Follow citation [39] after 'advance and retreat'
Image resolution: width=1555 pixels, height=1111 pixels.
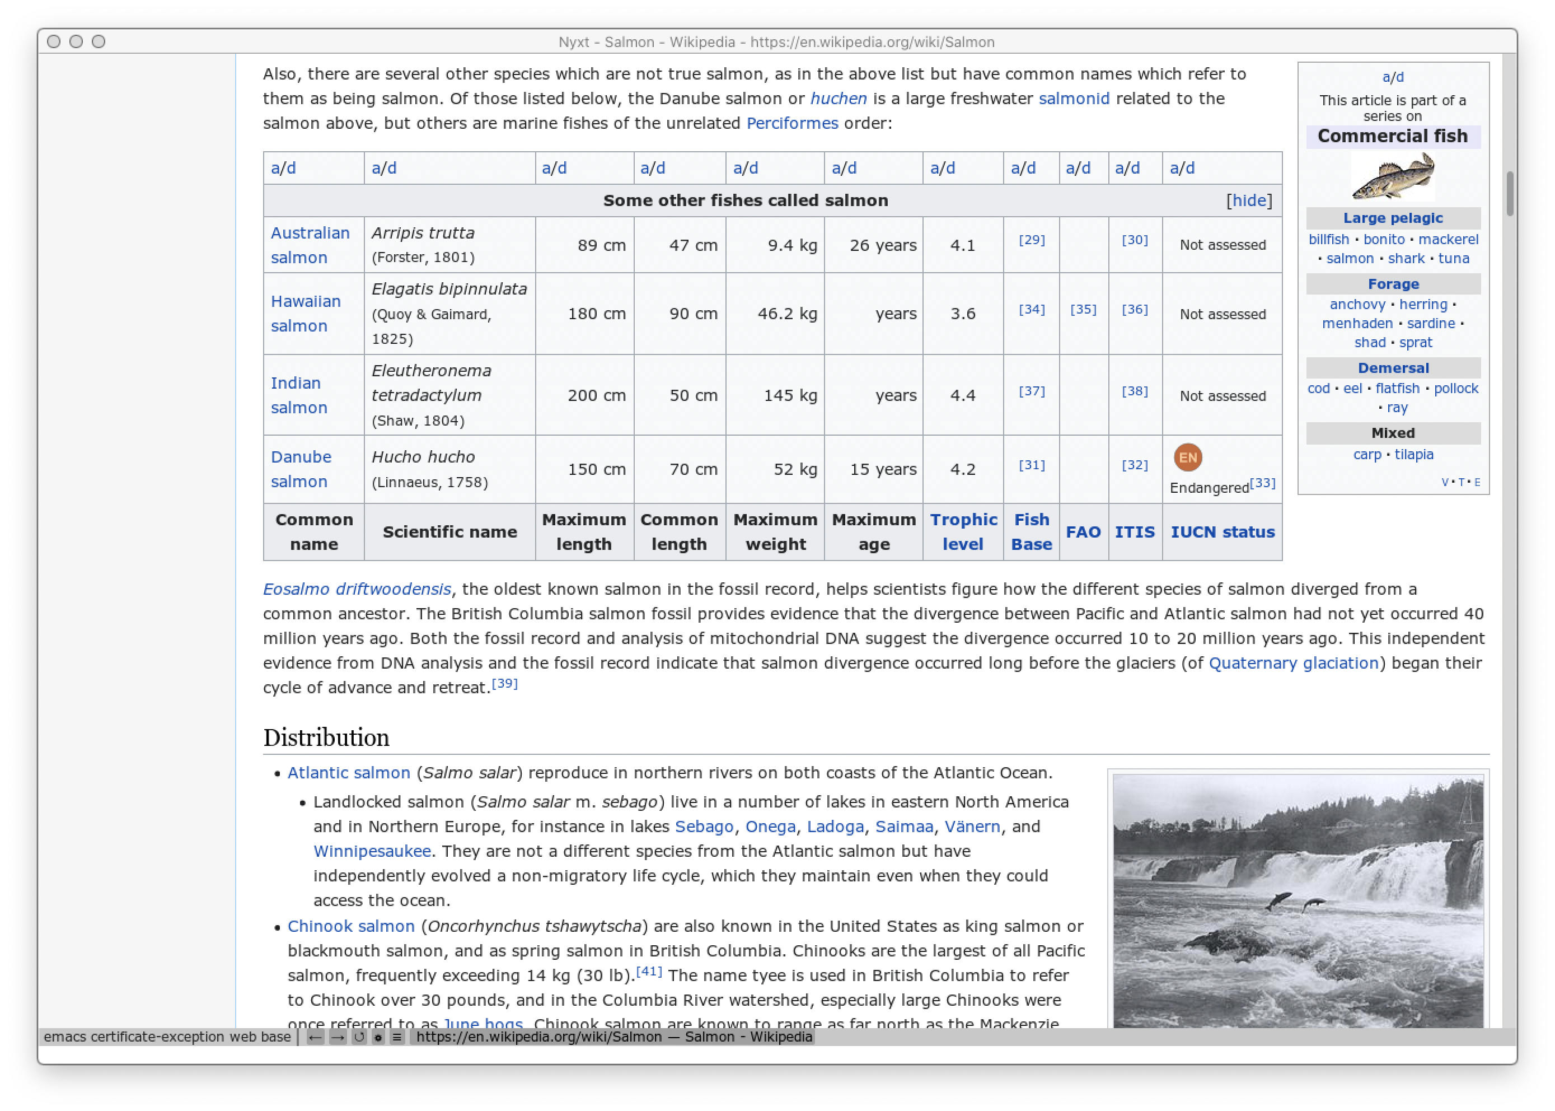505,683
